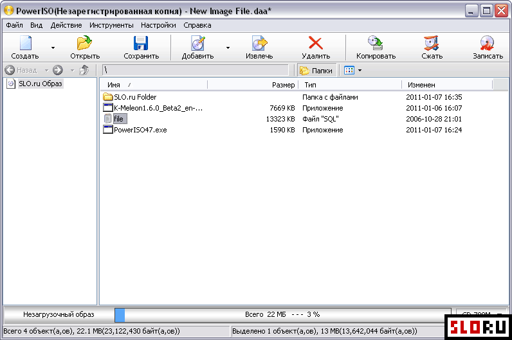The image size is (512, 340).
Task: Maximize the PowerISO window
Action: pos(486,11)
